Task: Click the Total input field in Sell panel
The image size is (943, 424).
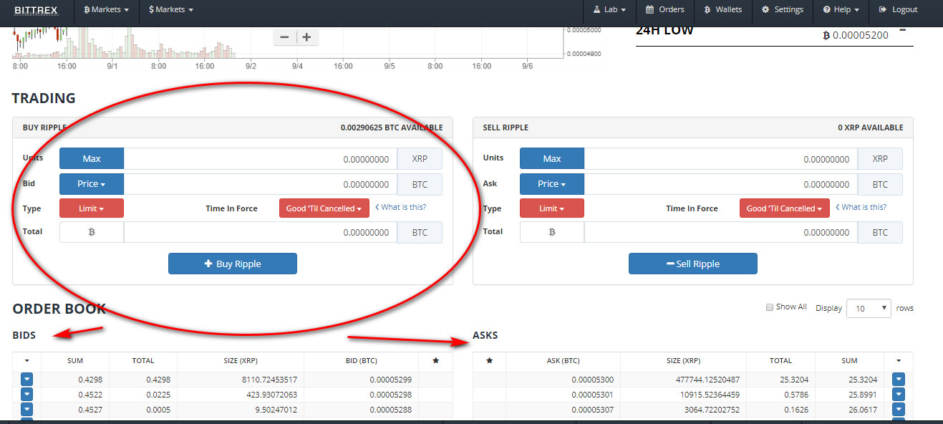Action: 721,232
